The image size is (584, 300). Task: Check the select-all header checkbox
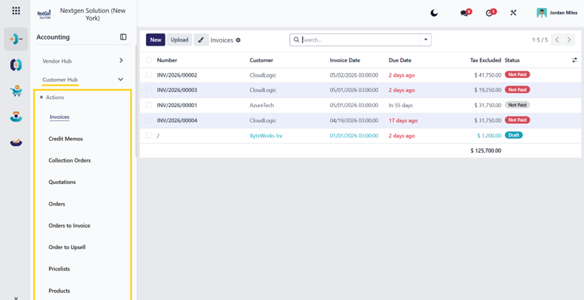tap(149, 60)
